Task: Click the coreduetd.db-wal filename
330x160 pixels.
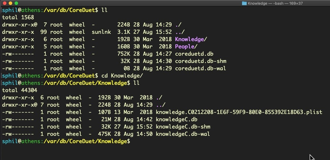Action: (x=200, y=68)
